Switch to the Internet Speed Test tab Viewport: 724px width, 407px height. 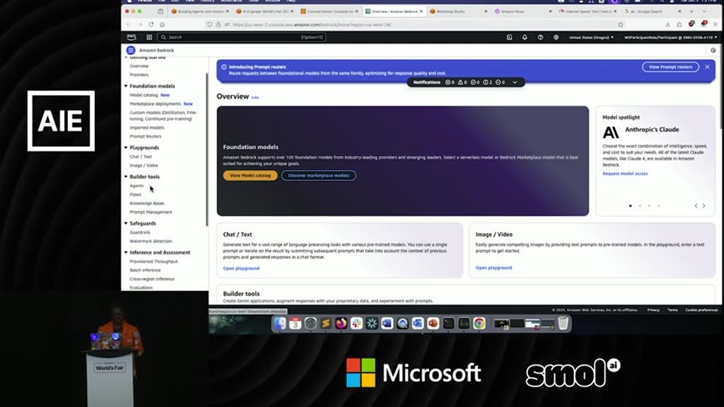pos(587,11)
